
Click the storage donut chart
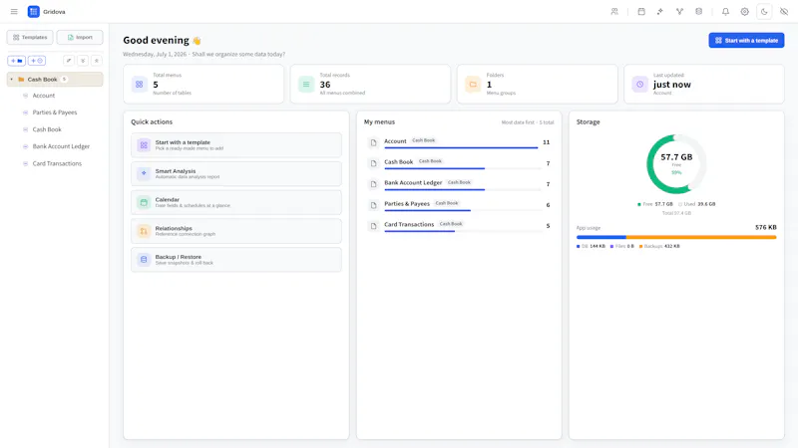(676, 164)
